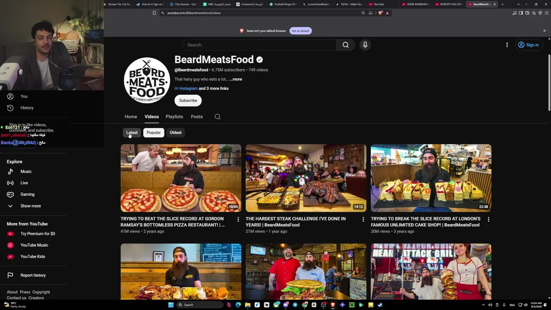Subscribe to BeardMeatsFood channel
The width and height of the screenshot is (551, 310).
(x=188, y=100)
